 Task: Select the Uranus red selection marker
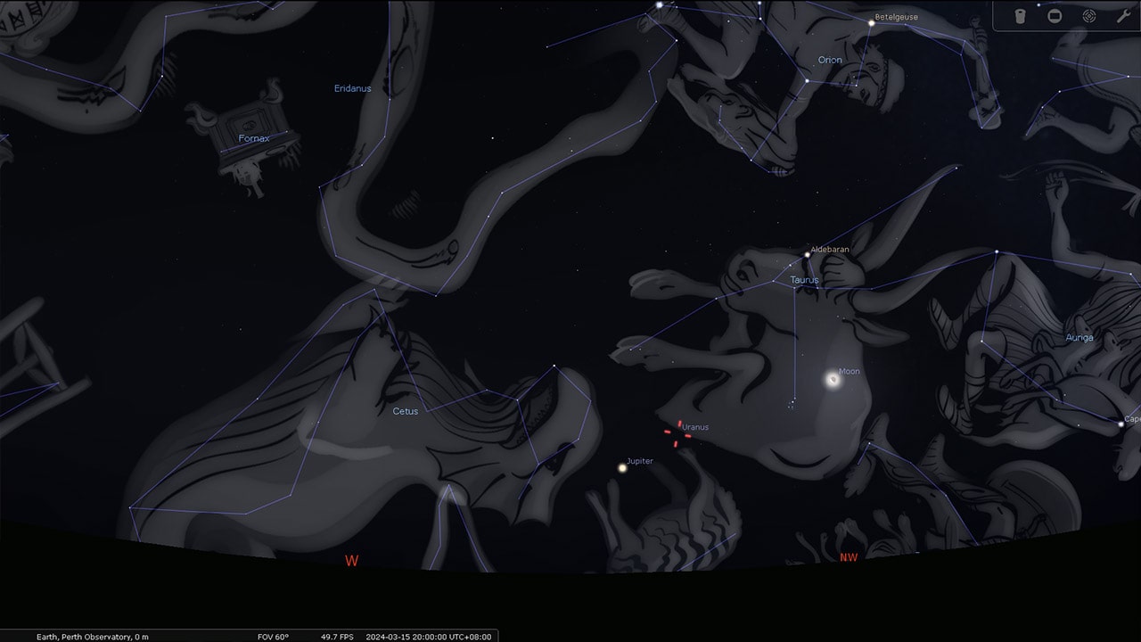677,433
